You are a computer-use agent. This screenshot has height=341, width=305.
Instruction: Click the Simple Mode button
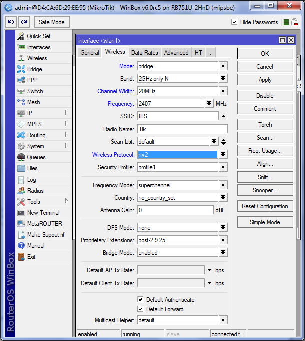(265, 222)
